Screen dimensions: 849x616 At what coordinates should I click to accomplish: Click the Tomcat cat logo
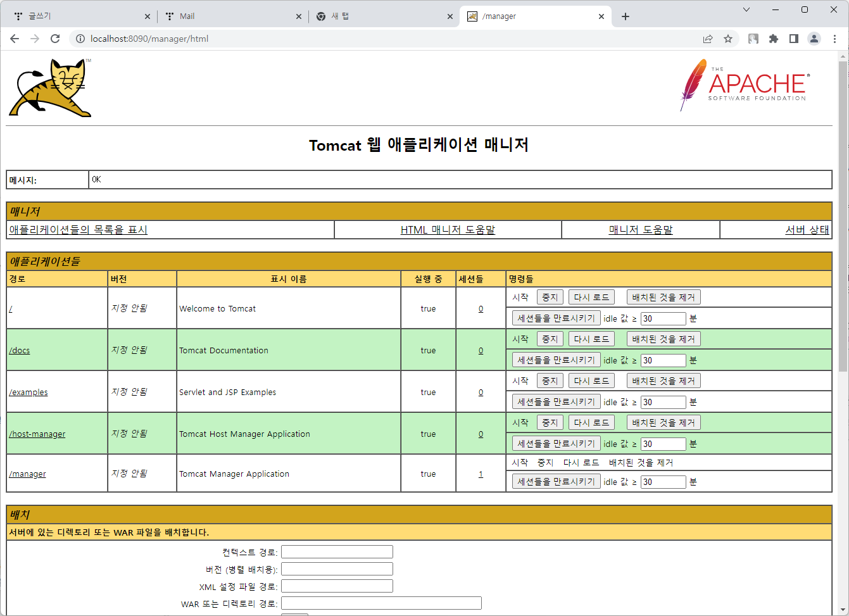pos(51,87)
